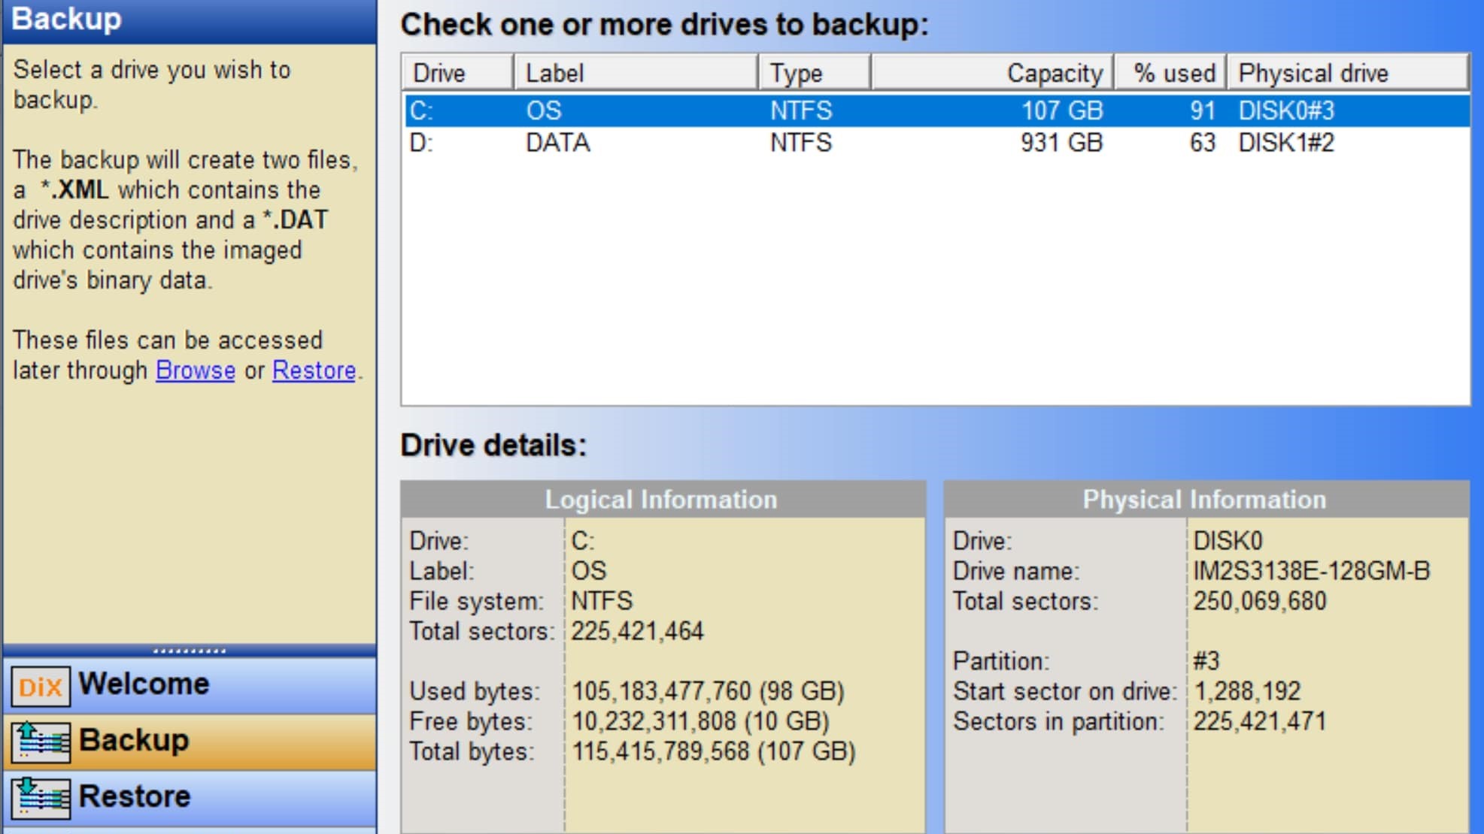Toggle selection of DISK0#3 drive entry
The image size is (1484, 834).
933,110
